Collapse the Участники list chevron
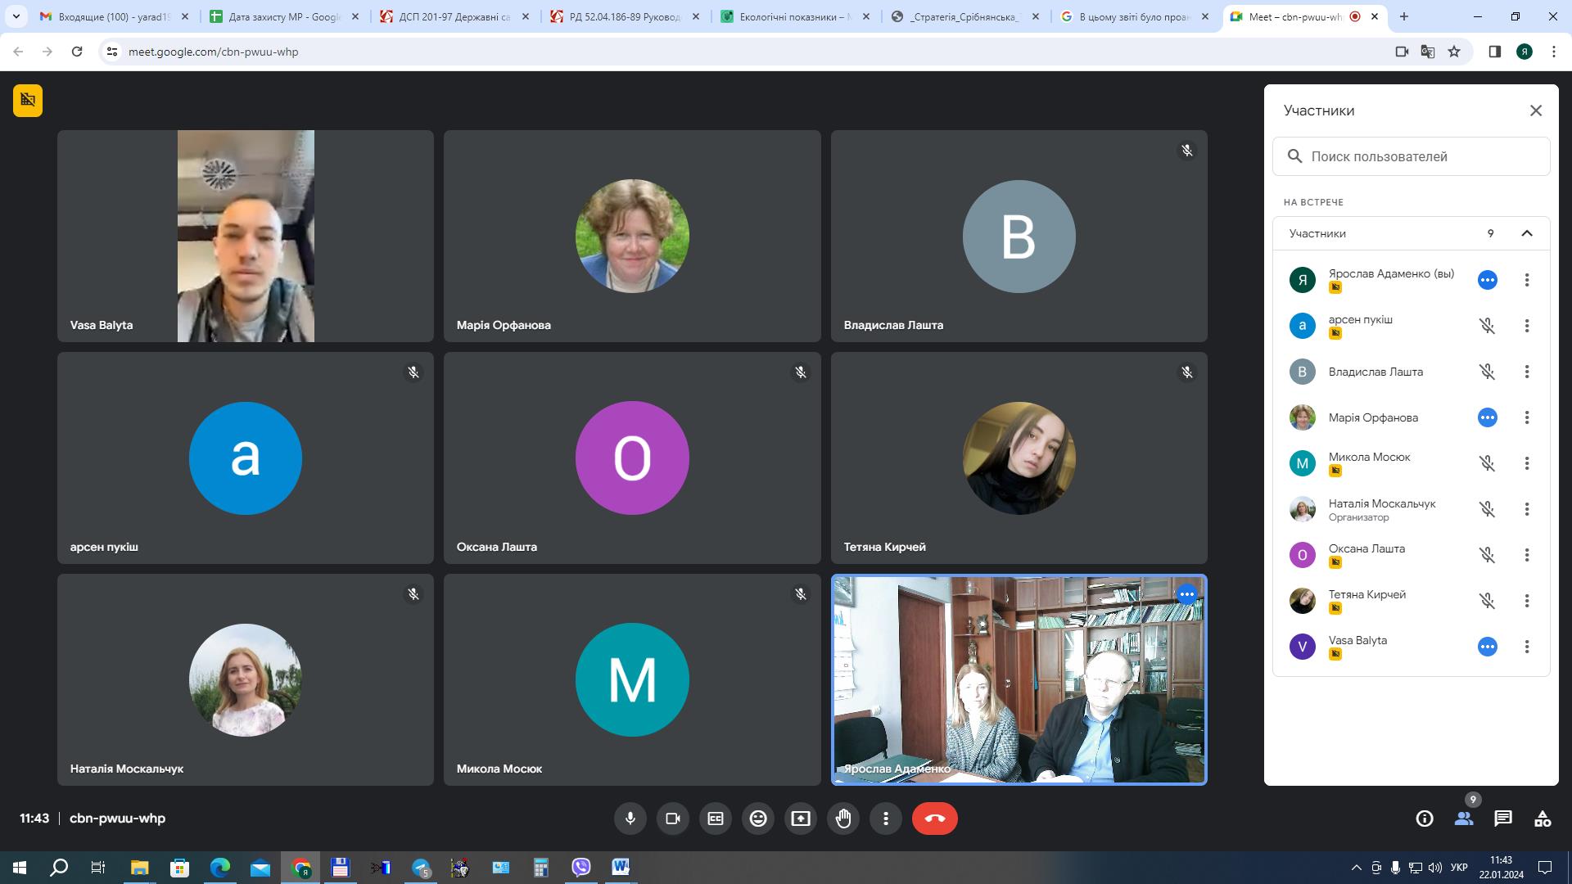Viewport: 1572px width, 884px height. (x=1527, y=233)
